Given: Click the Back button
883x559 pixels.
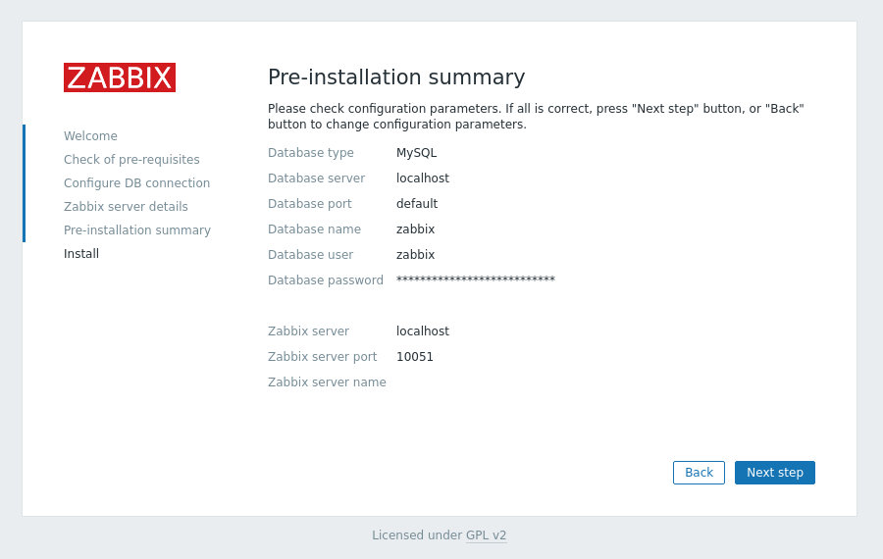Looking at the screenshot, I should coord(699,473).
